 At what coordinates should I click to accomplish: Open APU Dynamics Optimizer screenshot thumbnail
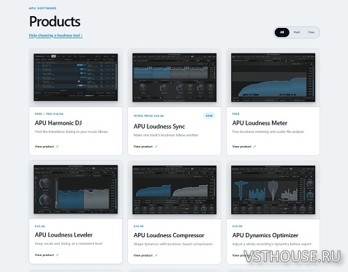tap(273, 190)
